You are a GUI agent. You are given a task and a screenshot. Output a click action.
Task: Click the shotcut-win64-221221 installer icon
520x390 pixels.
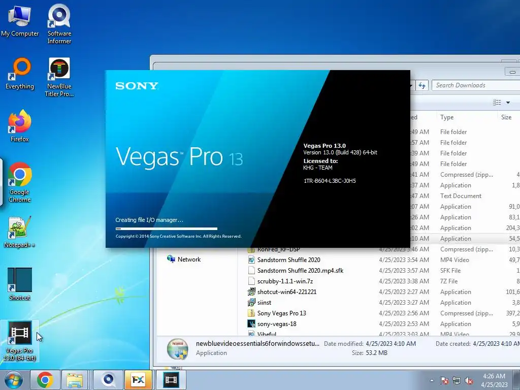[251, 292]
